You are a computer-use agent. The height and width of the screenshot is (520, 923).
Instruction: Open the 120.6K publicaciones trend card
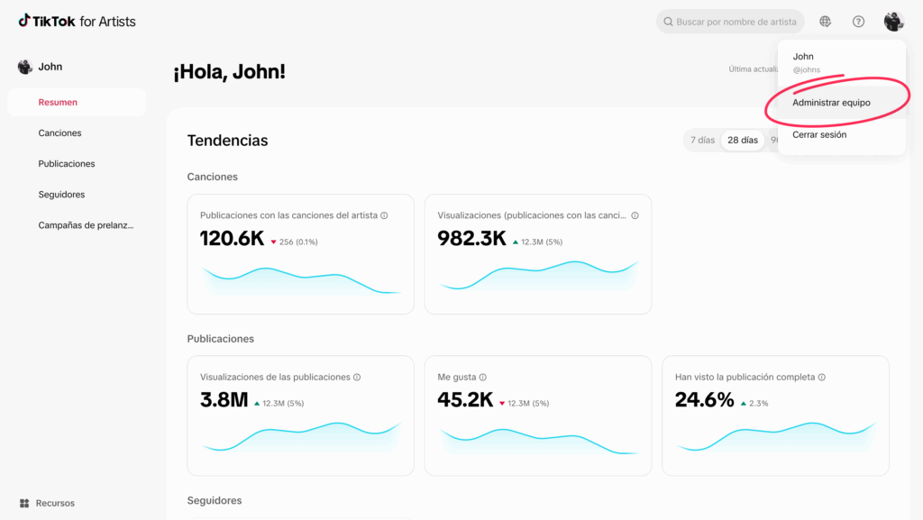click(x=300, y=254)
